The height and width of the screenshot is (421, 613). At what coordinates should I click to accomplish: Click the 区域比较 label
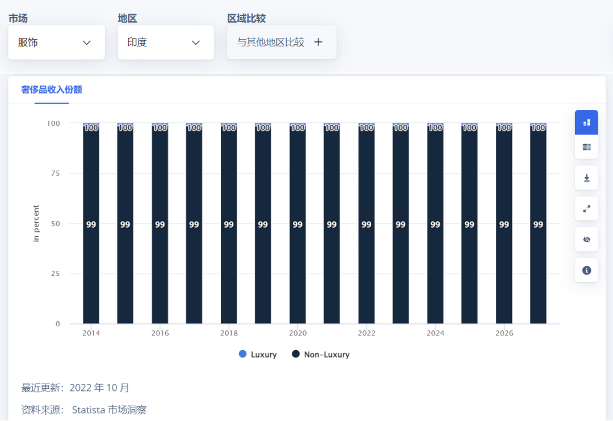(247, 18)
